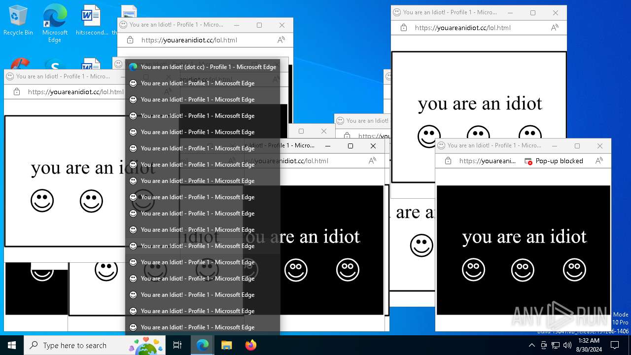Screen dimensions: 631x355
Task: Launch the Microsoft Edge desktop shortcut
Action: click(x=55, y=24)
